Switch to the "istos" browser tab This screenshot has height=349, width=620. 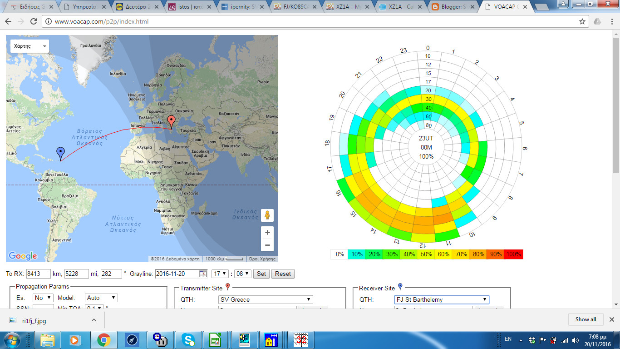pyautogui.click(x=190, y=7)
